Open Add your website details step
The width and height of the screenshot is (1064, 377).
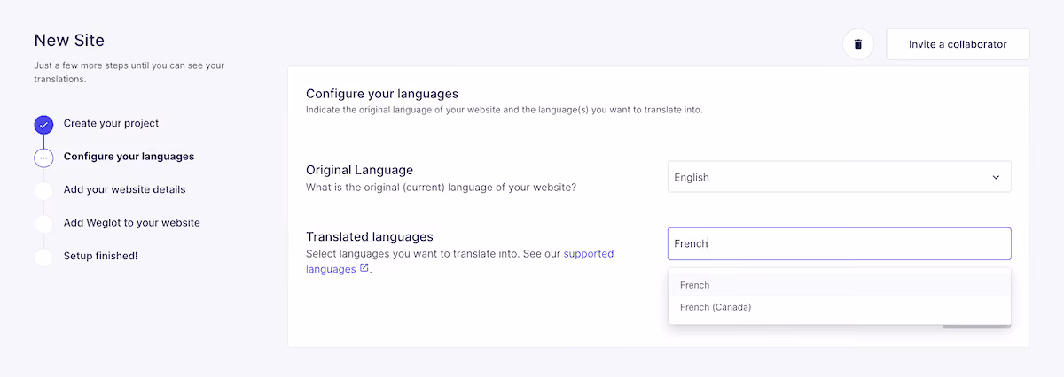(124, 189)
